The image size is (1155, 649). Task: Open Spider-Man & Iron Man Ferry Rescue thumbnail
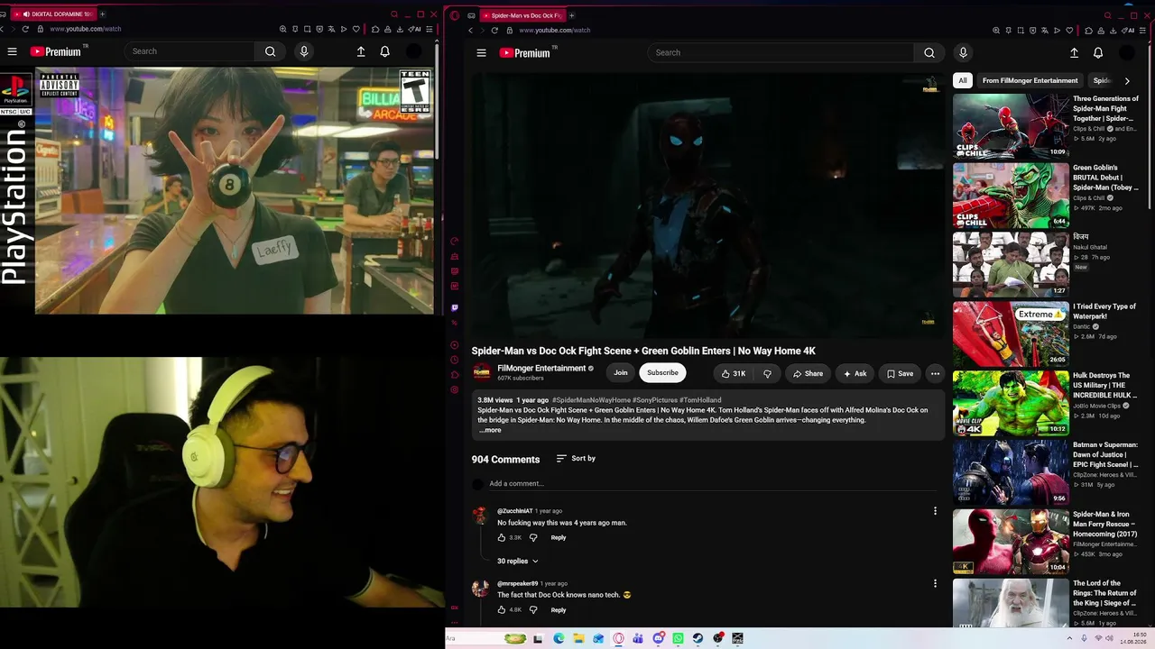pos(1011,542)
